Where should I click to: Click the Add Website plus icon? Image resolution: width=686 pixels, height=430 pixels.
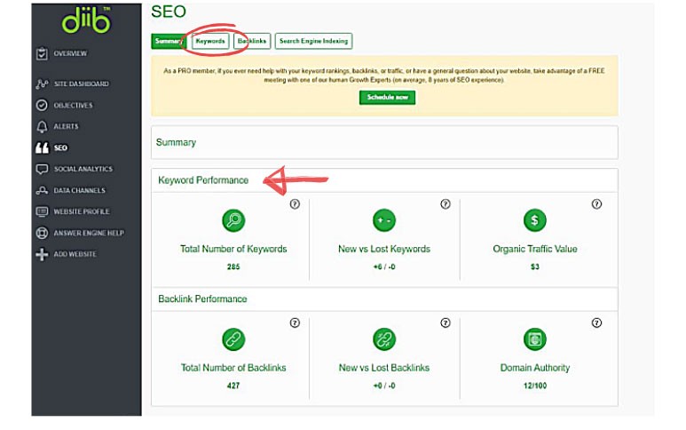tap(42, 254)
